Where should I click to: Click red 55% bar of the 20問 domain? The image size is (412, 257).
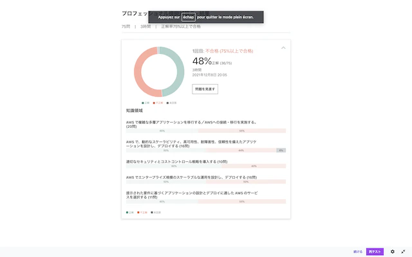tap(242, 130)
